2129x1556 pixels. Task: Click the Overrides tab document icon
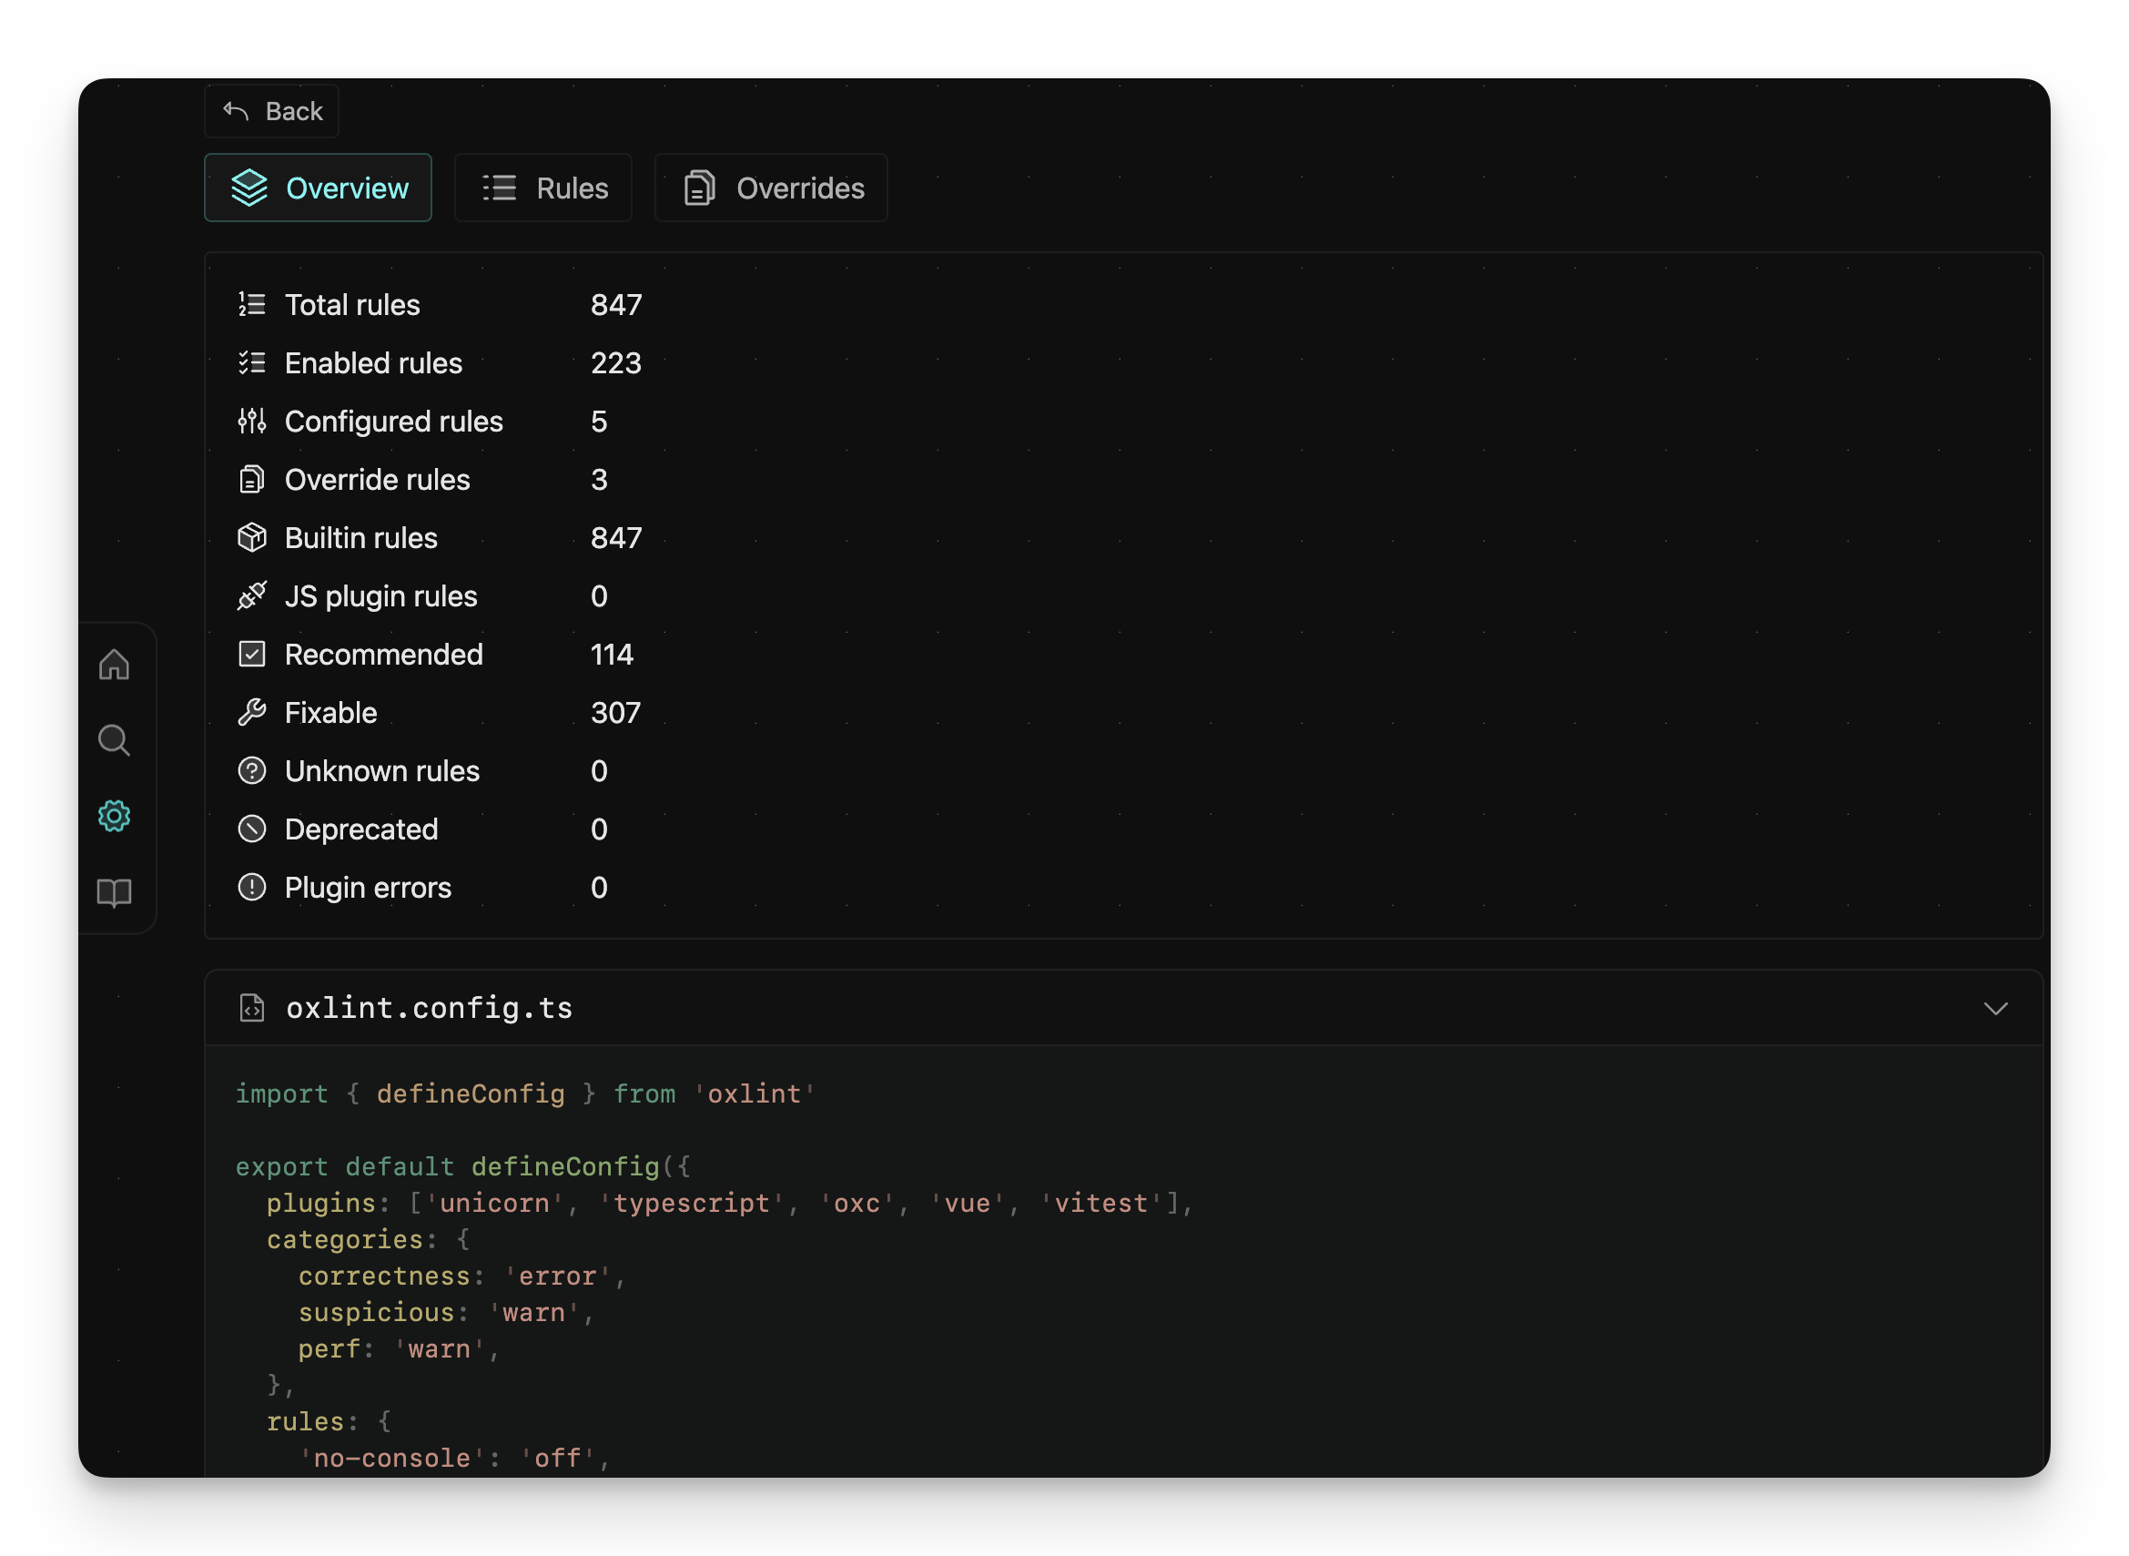point(699,188)
